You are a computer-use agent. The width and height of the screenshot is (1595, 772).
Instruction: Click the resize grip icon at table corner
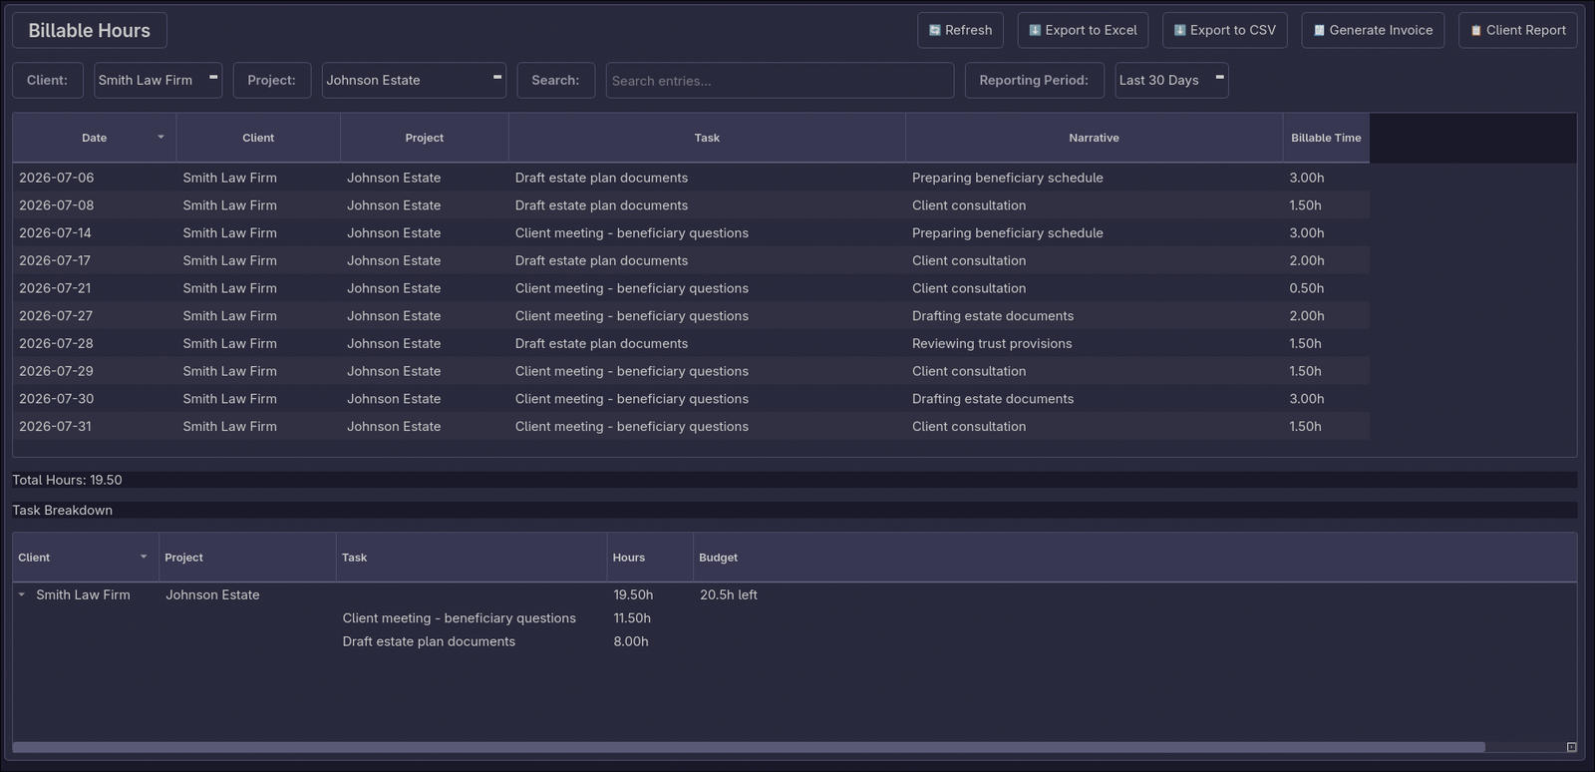click(1571, 747)
